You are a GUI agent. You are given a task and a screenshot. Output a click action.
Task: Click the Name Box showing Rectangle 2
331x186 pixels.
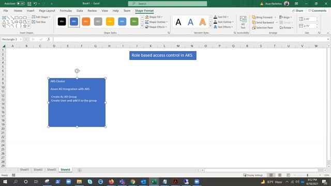(x=11, y=39)
